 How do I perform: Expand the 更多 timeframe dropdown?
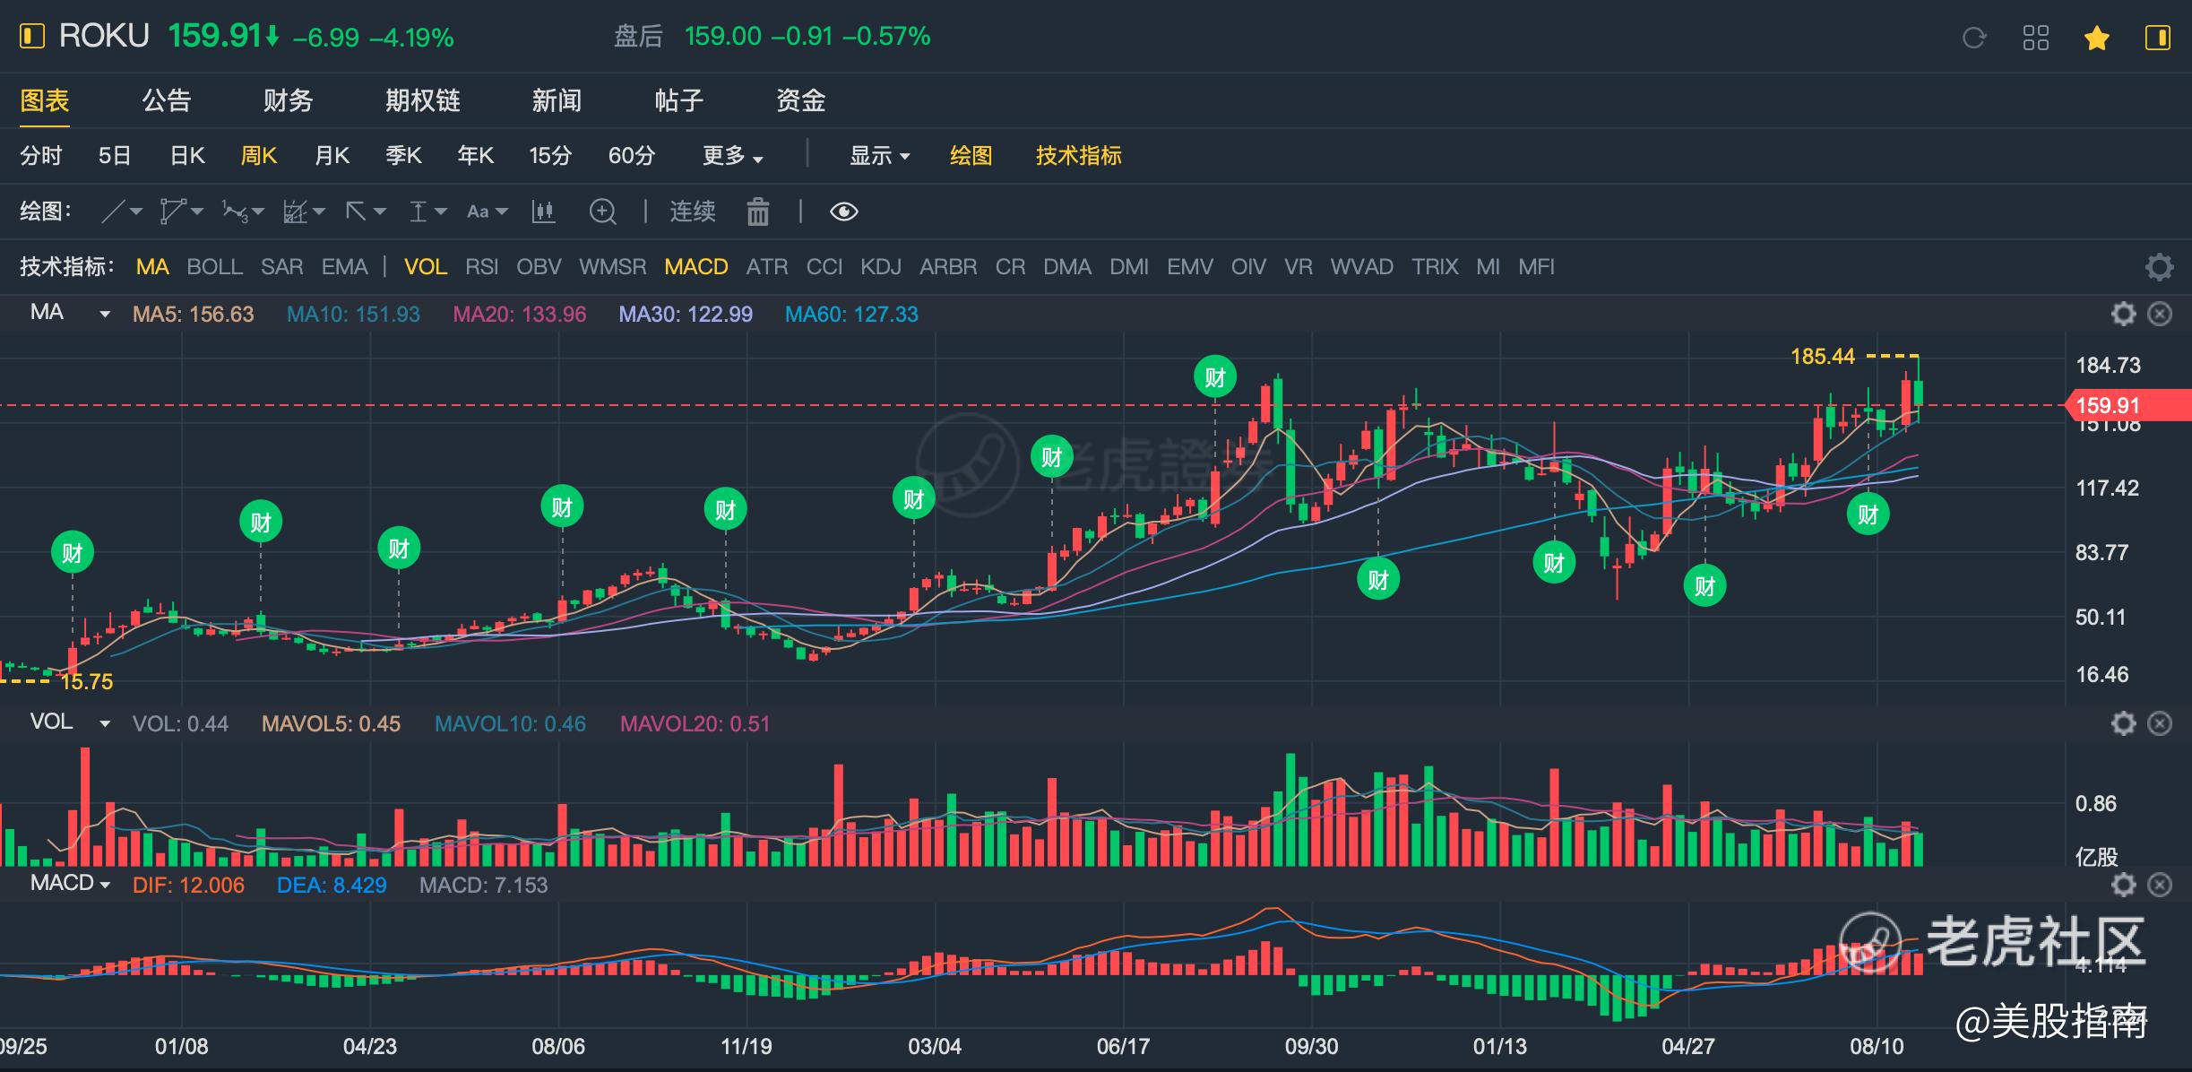click(732, 156)
